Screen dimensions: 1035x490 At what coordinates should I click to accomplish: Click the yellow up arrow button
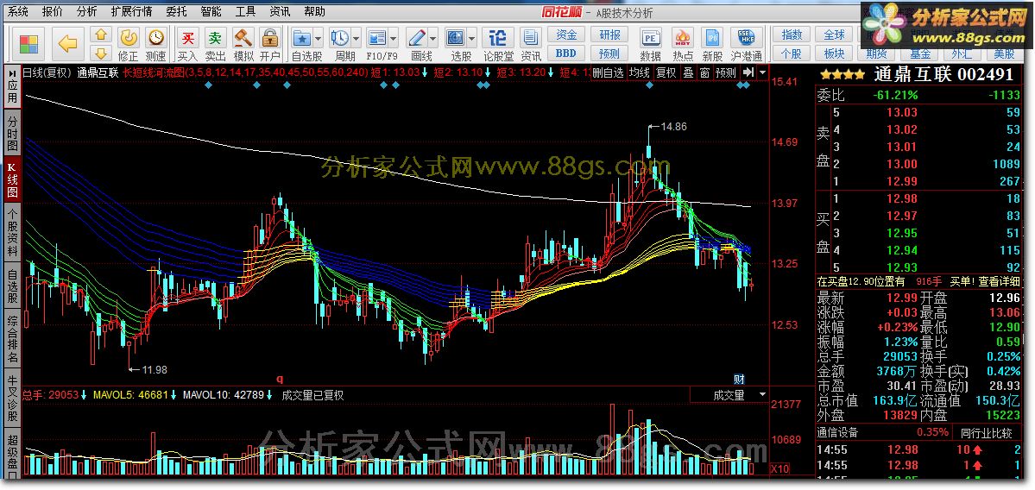coord(101,35)
